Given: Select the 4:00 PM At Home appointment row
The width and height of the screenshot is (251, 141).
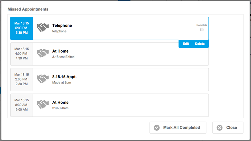Looking at the screenshot, I should pos(109,54).
